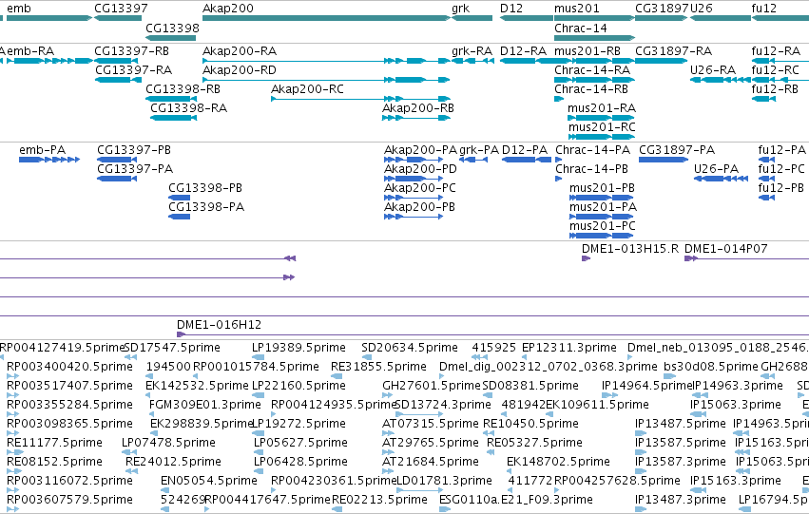Click the emb gene label
The height and width of the screenshot is (514, 809).
click(x=19, y=9)
